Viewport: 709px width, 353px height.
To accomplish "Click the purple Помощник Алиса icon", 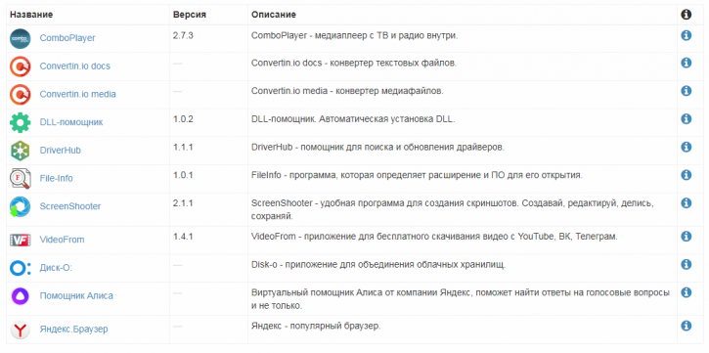I will coord(21,296).
